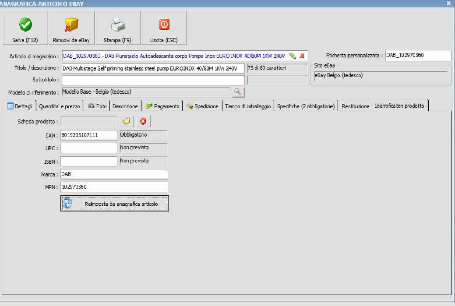455x306 pixels.
Task: Click the MPN field with 102970360
Action: (x=114, y=187)
